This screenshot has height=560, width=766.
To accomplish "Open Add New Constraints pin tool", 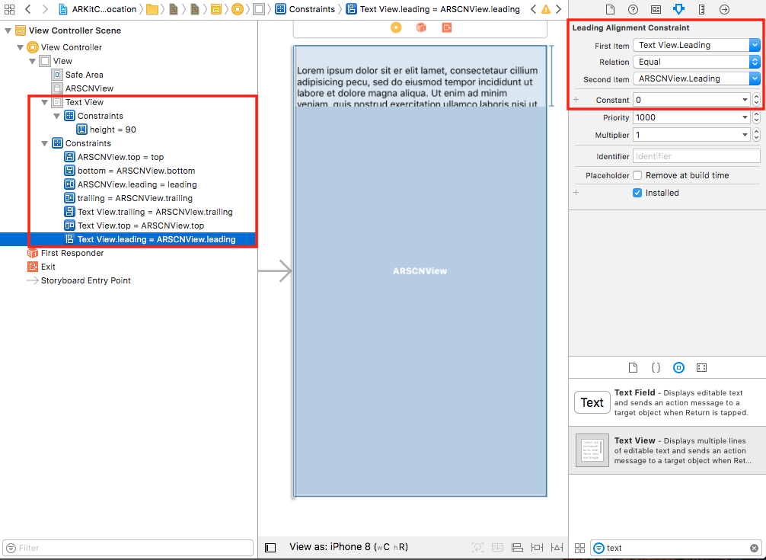I will tap(537, 547).
